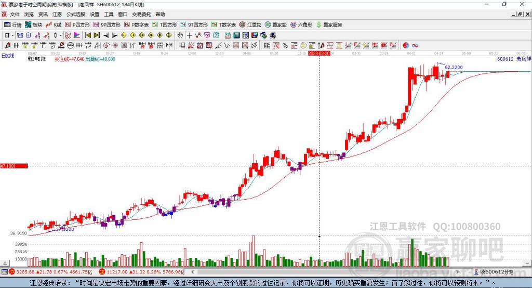Select the 日K线 chart label
The width and height of the screenshot is (532, 288).
click(8, 56)
